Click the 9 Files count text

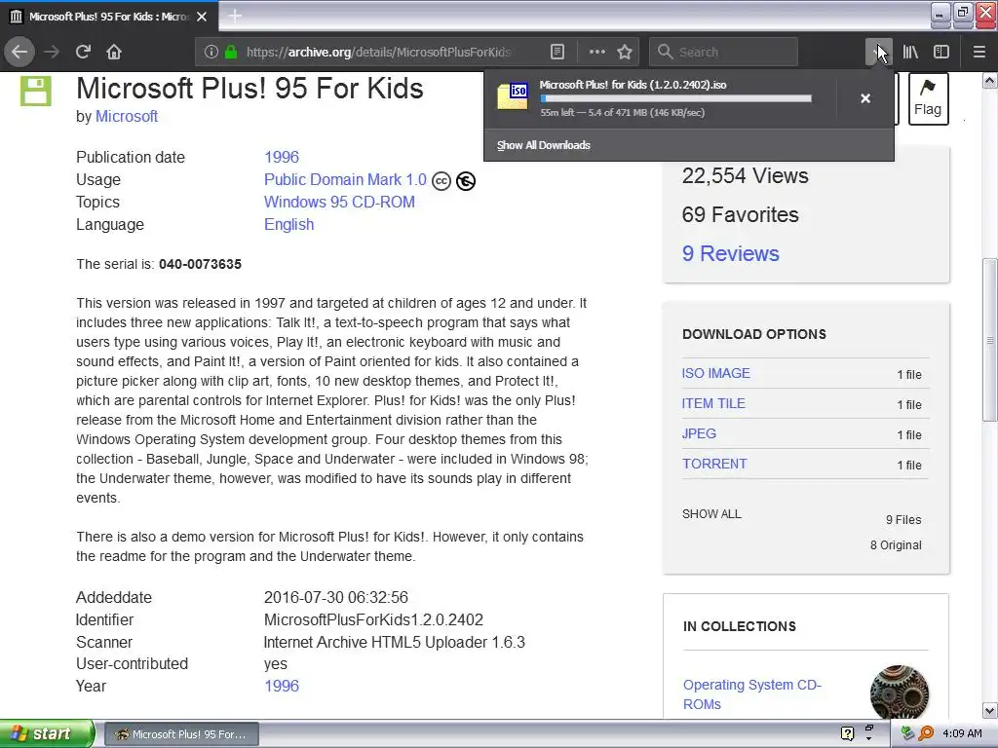[903, 520]
